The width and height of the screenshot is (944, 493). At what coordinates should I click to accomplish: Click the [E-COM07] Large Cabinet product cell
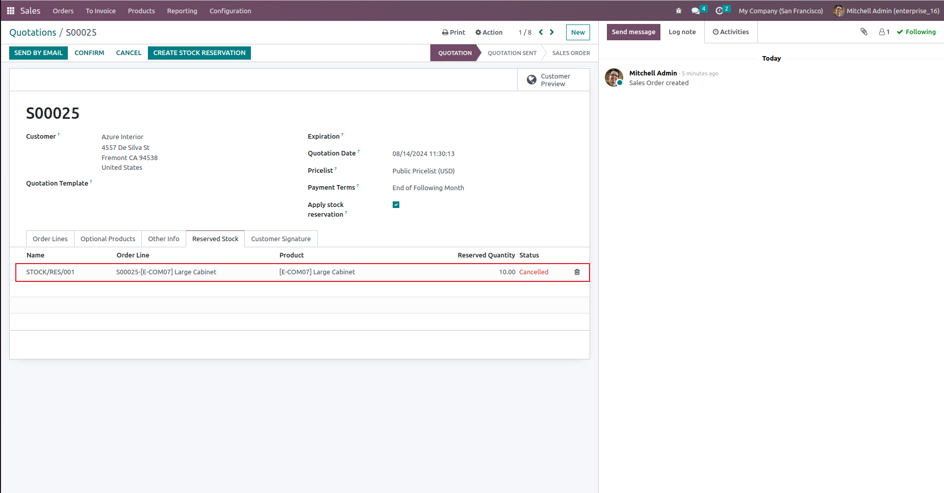click(317, 272)
